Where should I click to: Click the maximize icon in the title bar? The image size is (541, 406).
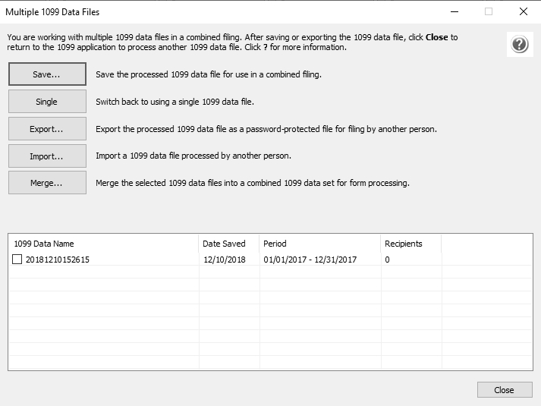[x=489, y=11]
